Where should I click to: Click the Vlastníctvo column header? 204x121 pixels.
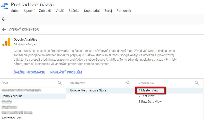point(78,83)
